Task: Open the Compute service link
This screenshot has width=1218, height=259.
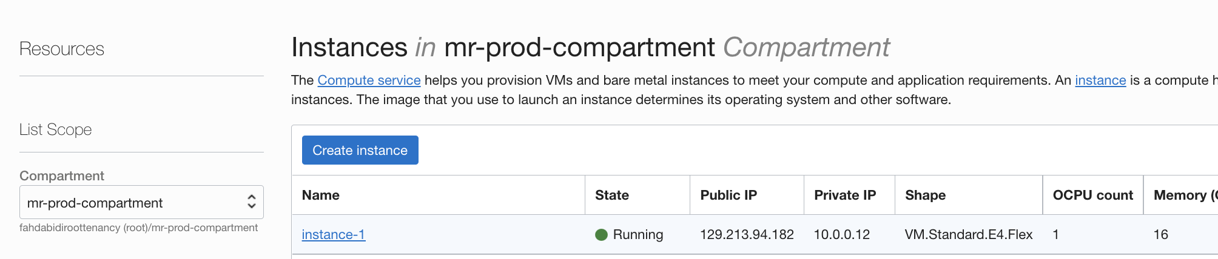Action: (x=369, y=80)
